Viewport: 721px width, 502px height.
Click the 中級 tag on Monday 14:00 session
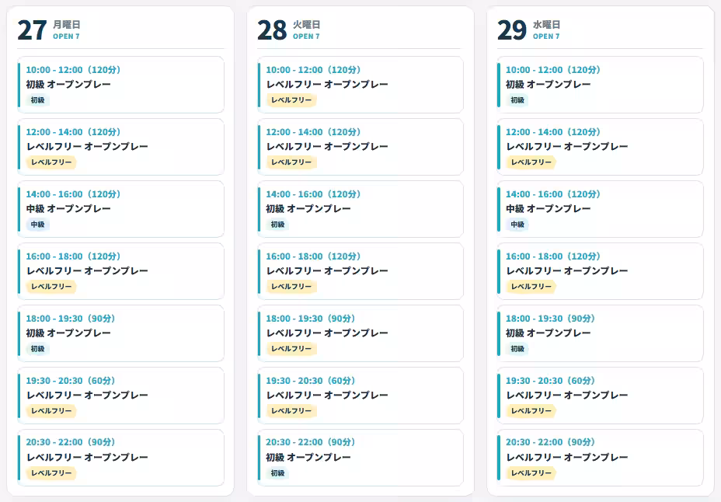(38, 225)
